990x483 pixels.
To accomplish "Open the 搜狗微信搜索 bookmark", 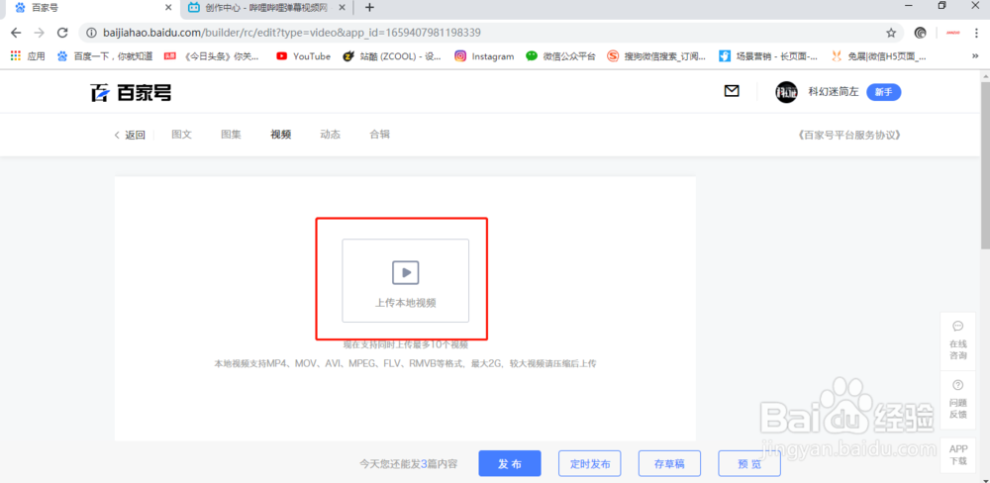I will coord(656,56).
